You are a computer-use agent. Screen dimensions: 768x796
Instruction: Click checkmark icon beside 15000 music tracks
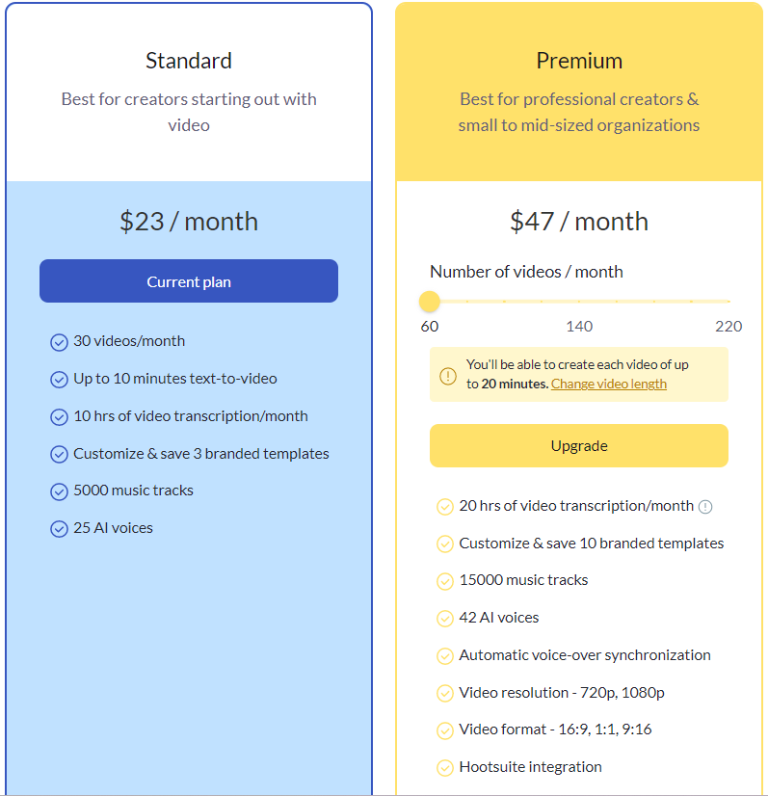[x=445, y=581]
